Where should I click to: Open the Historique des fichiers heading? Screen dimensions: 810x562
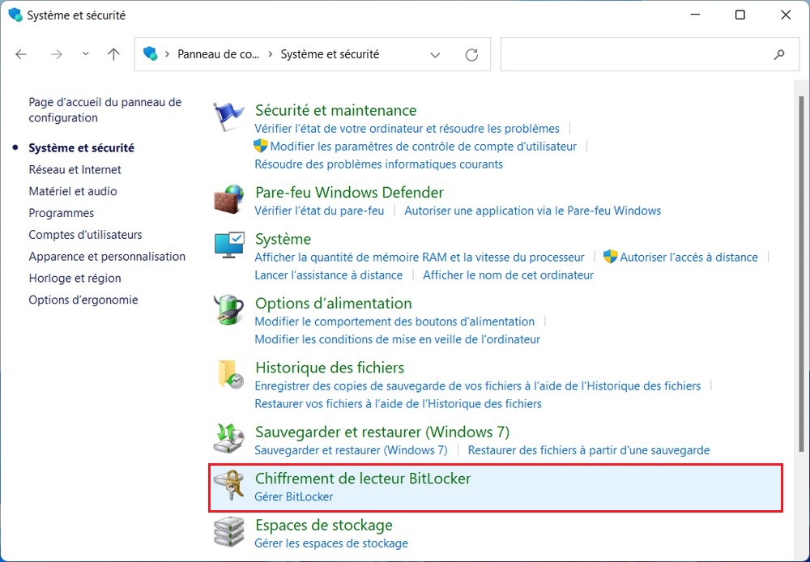pos(330,368)
